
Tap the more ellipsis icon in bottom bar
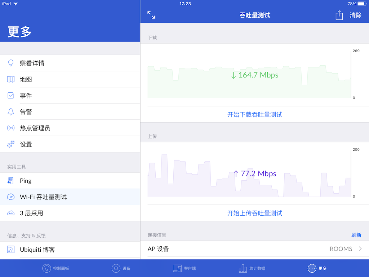pos(312,268)
